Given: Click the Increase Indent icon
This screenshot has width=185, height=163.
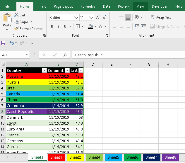Looking at the screenshot, I should click(x=143, y=26).
